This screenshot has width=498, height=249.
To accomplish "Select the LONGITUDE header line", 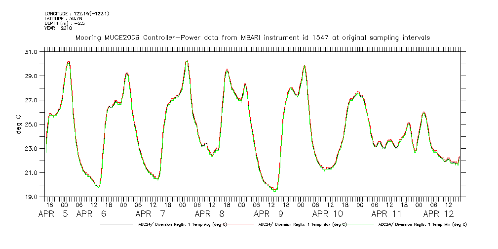I will click(x=77, y=14).
